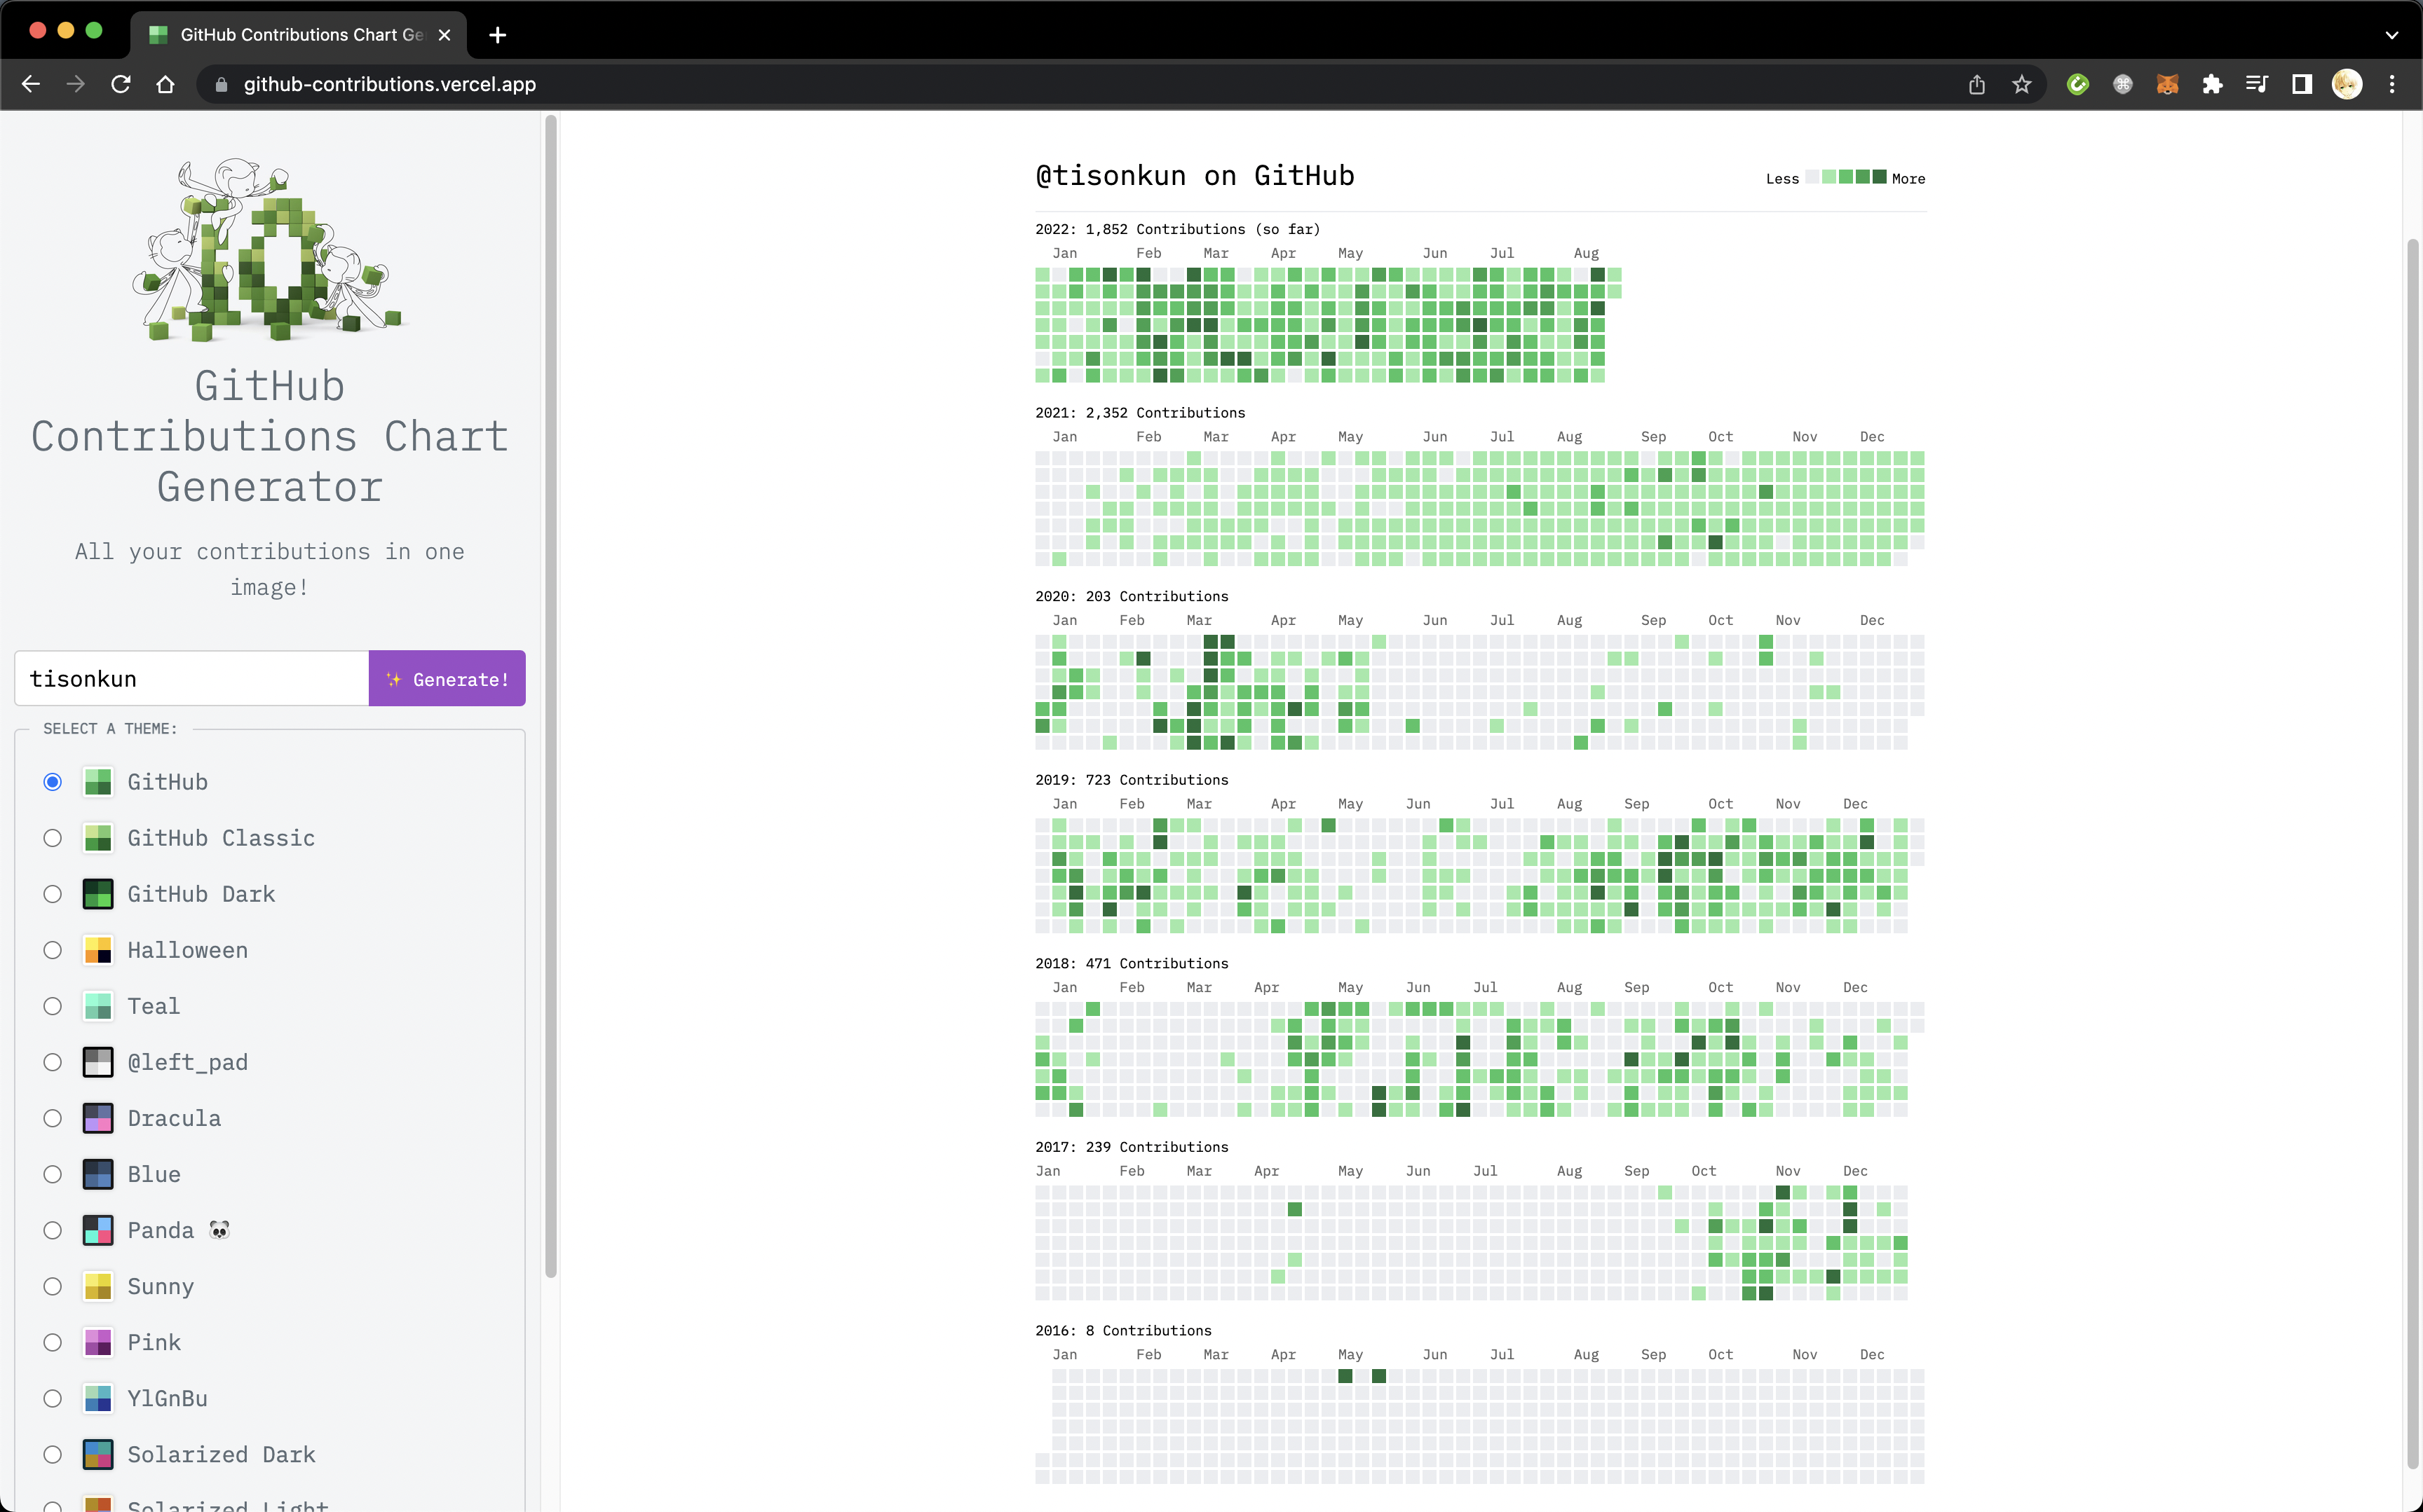The image size is (2423, 1512).
Task: Click the share page icon
Action: [1976, 84]
